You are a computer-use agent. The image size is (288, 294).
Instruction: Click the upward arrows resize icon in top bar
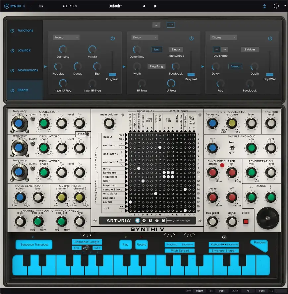click(264, 6)
